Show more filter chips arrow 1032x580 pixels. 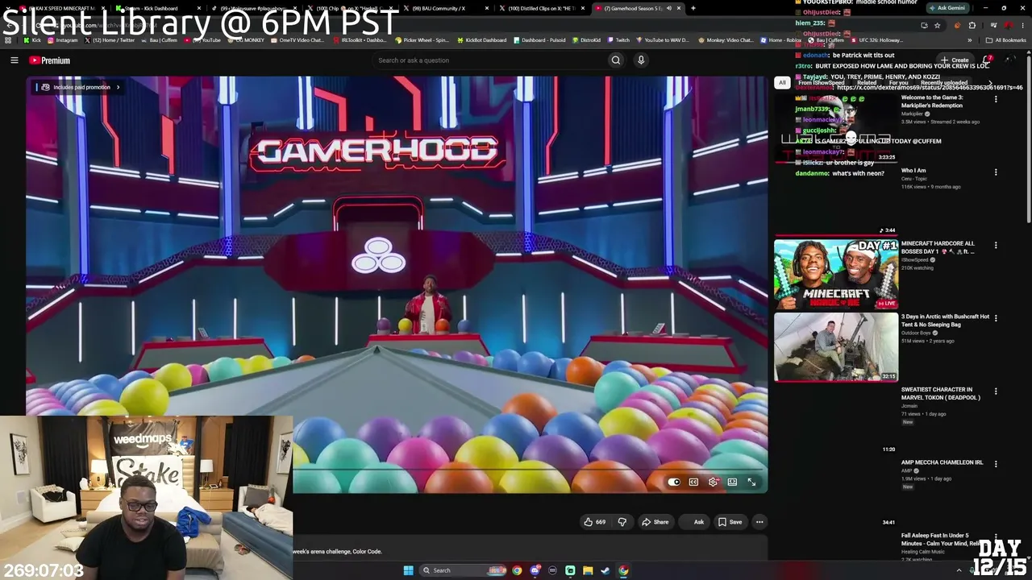pos(991,82)
